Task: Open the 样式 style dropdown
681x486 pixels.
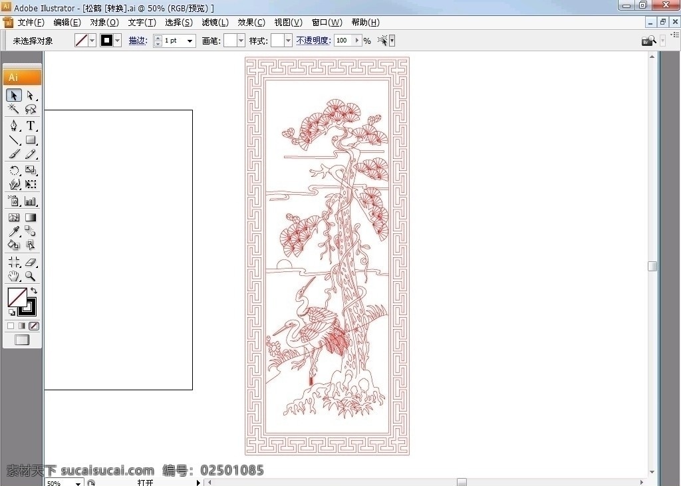Action: pyautogui.click(x=288, y=41)
